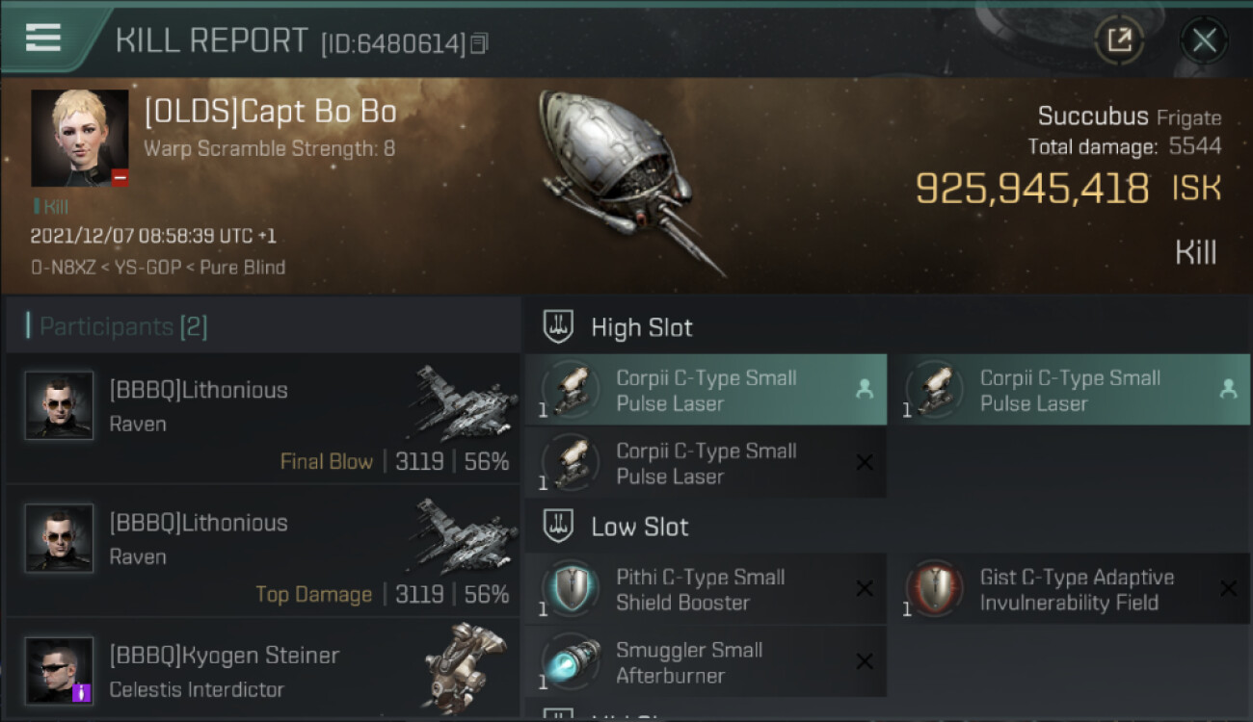Click the person icon on second Pulse Laser
1253x722 pixels.
pos(1228,389)
